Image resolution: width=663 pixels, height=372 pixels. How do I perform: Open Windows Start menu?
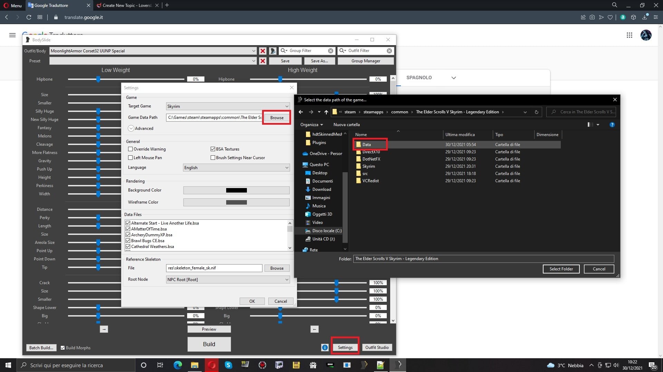pos(8,365)
